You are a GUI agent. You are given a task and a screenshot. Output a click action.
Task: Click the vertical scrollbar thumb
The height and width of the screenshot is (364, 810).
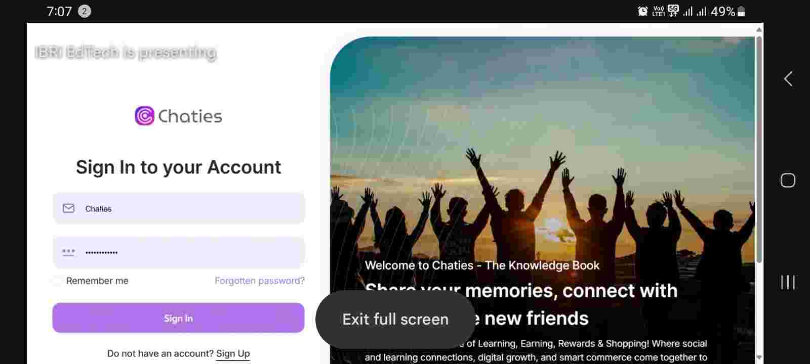coord(759,149)
